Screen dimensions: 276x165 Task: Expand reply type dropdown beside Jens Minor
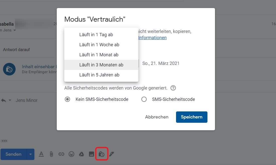[10, 100]
